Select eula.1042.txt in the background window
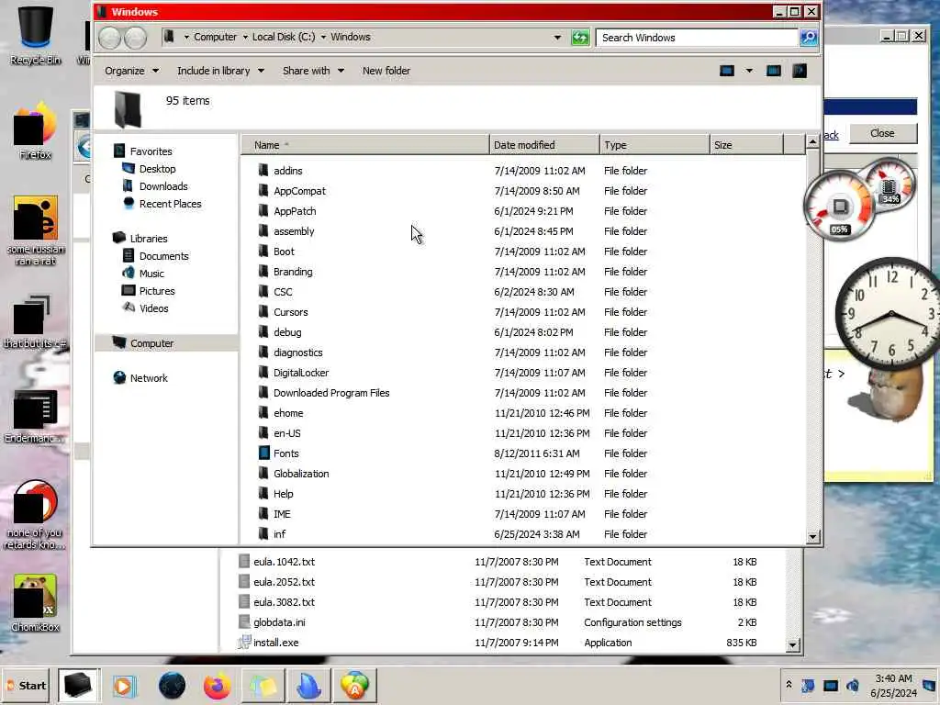Image resolution: width=940 pixels, height=705 pixels. tap(284, 562)
